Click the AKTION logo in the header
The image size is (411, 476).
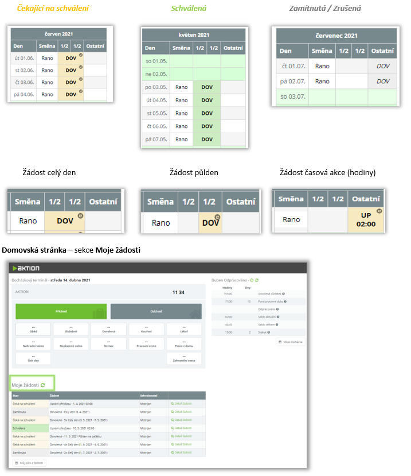(29, 268)
